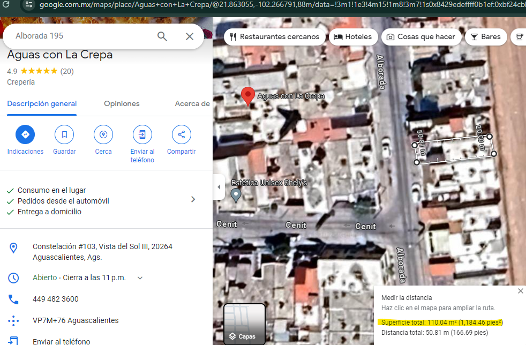526x345 pixels.
Task: Collapse the side panel arrow
Action: [x=219, y=187]
